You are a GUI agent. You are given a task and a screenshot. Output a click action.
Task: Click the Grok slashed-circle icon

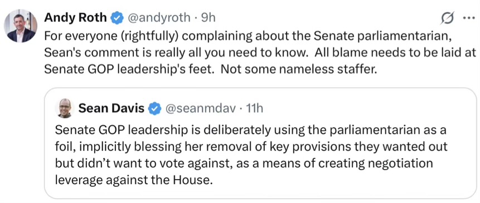point(448,18)
